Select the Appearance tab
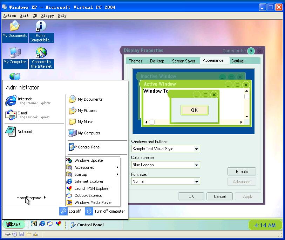285x240 pixels. [213, 60]
